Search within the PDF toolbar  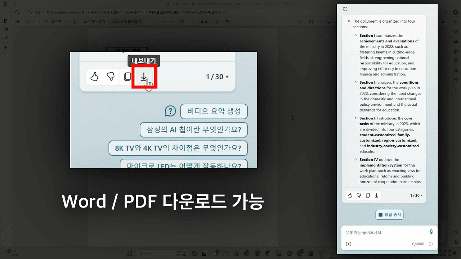tap(300, 22)
